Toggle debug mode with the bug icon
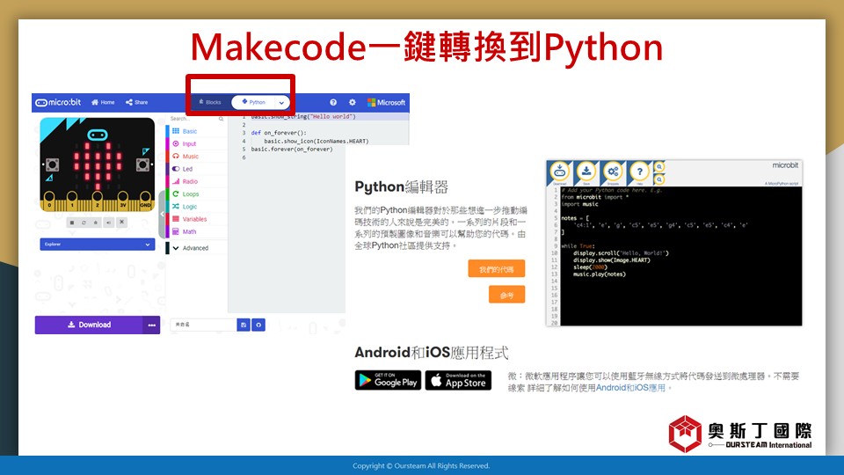The height and width of the screenshot is (475, 844). pyautogui.click(x=97, y=223)
